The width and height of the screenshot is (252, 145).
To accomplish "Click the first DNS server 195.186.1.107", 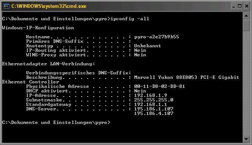I will 154,109.
